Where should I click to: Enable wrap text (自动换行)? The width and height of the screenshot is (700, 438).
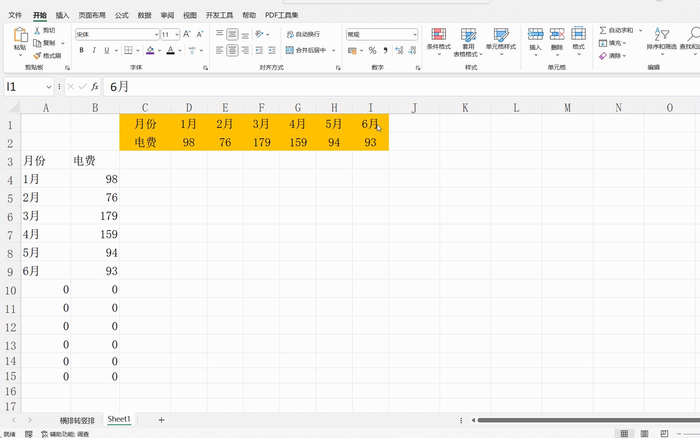304,34
